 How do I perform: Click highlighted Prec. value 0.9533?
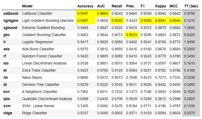[131, 35]
